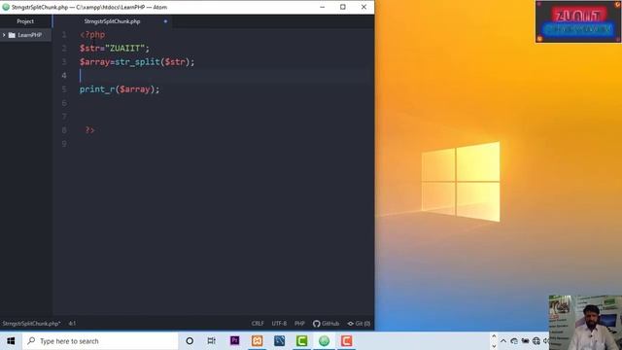Click the GitHub icon in Atom's status bar
This screenshot has width=622, height=350.
click(316, 324)
